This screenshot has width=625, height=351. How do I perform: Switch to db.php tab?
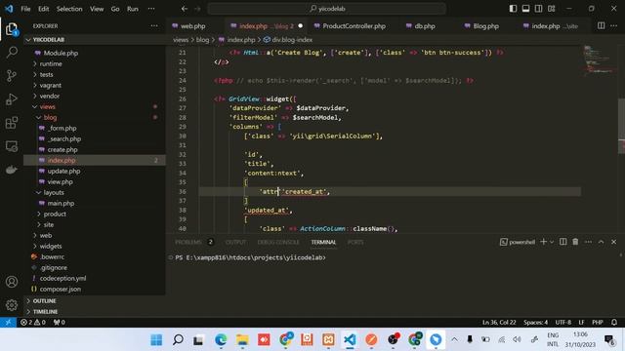[425, 26]
